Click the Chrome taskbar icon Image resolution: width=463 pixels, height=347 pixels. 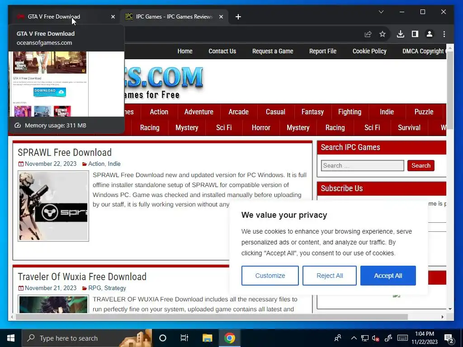coord(229,338)
